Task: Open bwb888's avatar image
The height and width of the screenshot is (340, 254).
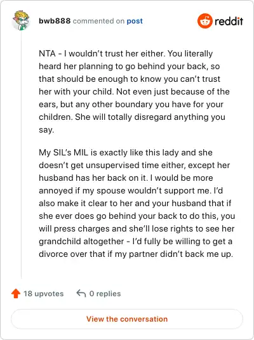Action: click(x=21, y=20)
